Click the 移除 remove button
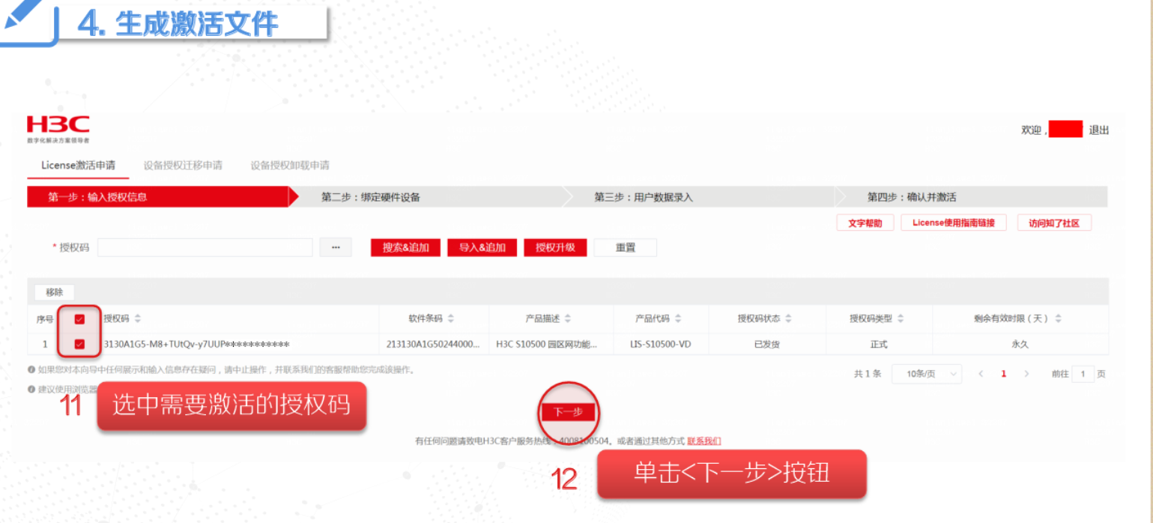This screenshot has width=1153, height=523. tap(55, 292)
